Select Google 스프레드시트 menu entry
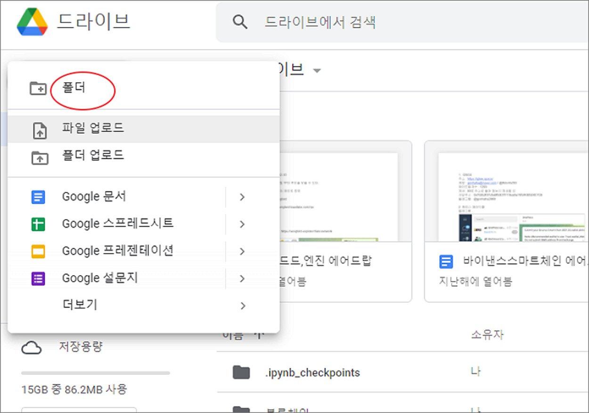The width and height of the screenshot is (589, 413). (x=118, y=223)
